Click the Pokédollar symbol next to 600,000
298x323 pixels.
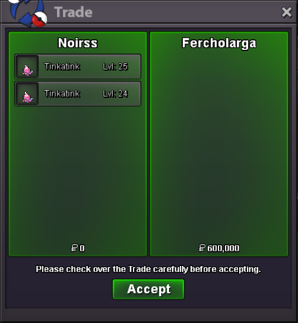tap(202, 248)
